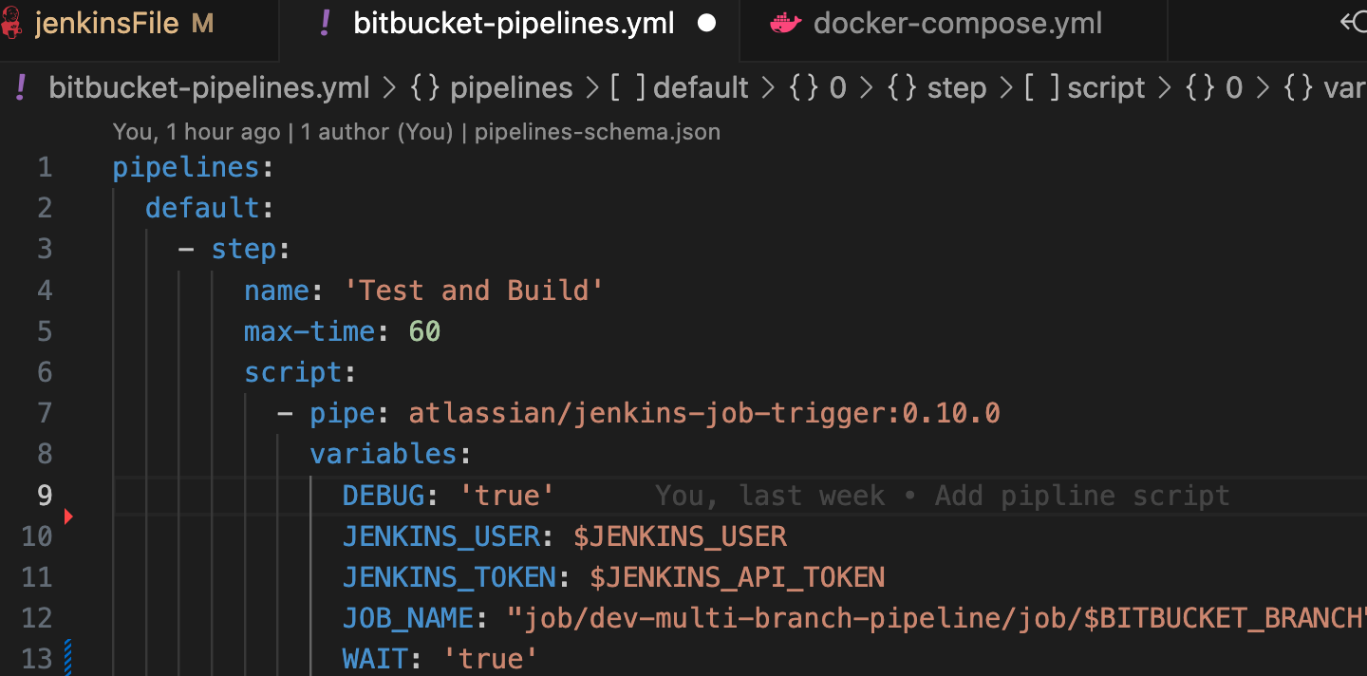Click the 'WAIT' key on line 13
The height and width of the screenshot is (676, 1367).
376,658
